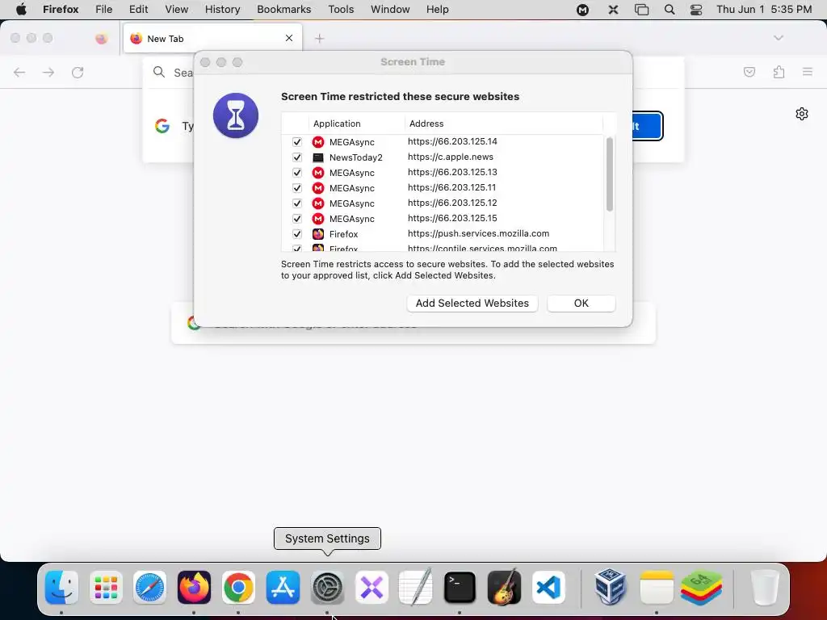Click Add Selected Websites button
827x620 pixels.
(x=472, y=304)
